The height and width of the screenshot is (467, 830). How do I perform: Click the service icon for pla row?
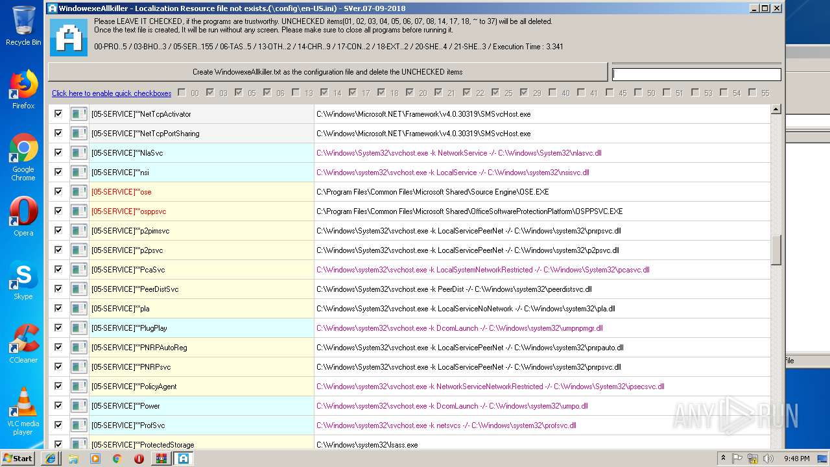[79, 309]
